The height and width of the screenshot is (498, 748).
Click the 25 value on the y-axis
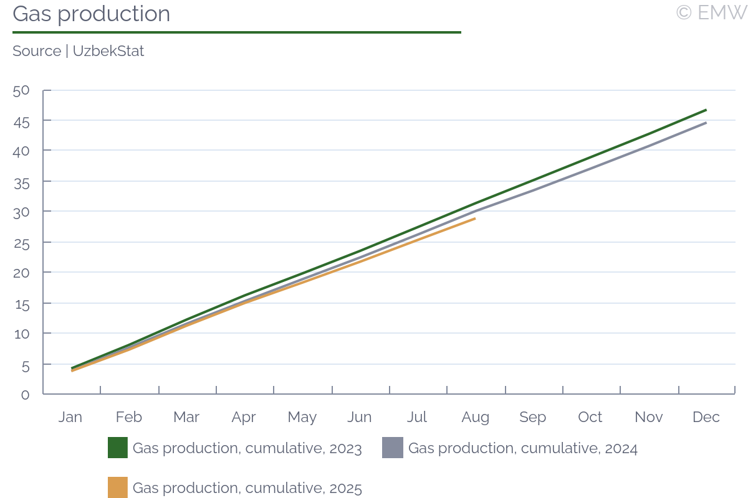tap(21, 243)
